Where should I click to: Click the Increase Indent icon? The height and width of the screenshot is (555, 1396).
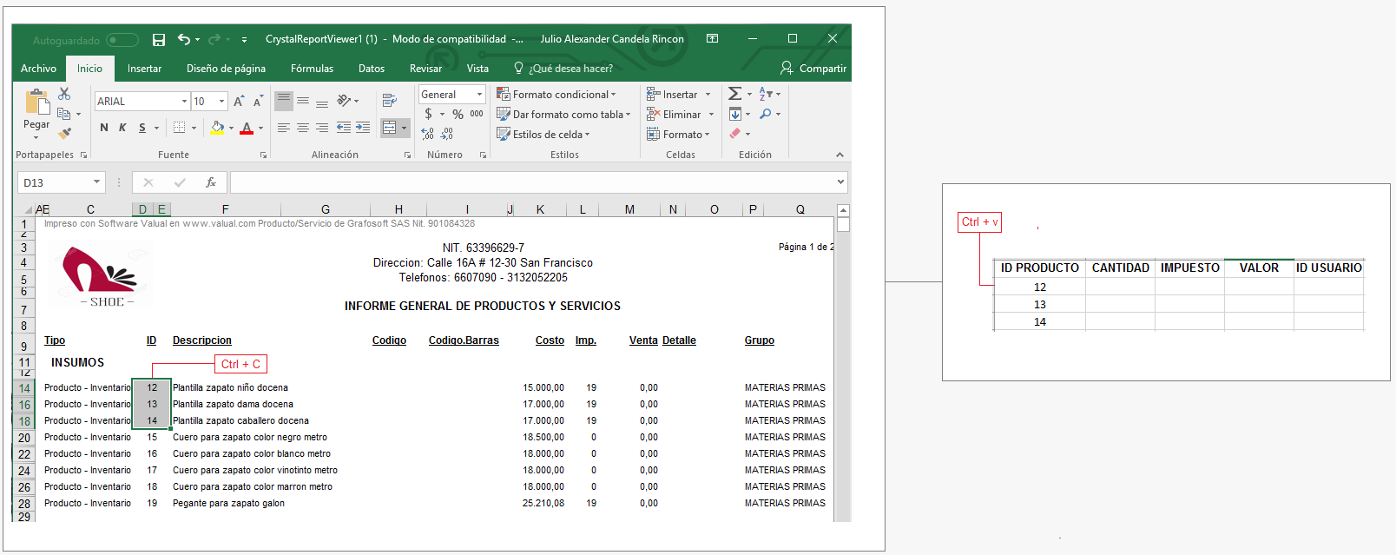pos(363,128)
